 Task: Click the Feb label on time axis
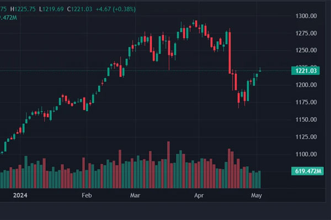tap(87, 195)
